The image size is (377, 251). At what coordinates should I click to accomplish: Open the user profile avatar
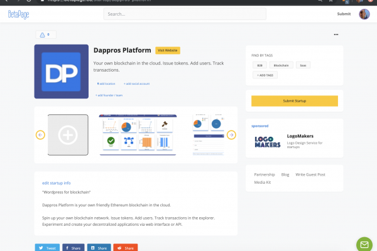coord(364,14)
